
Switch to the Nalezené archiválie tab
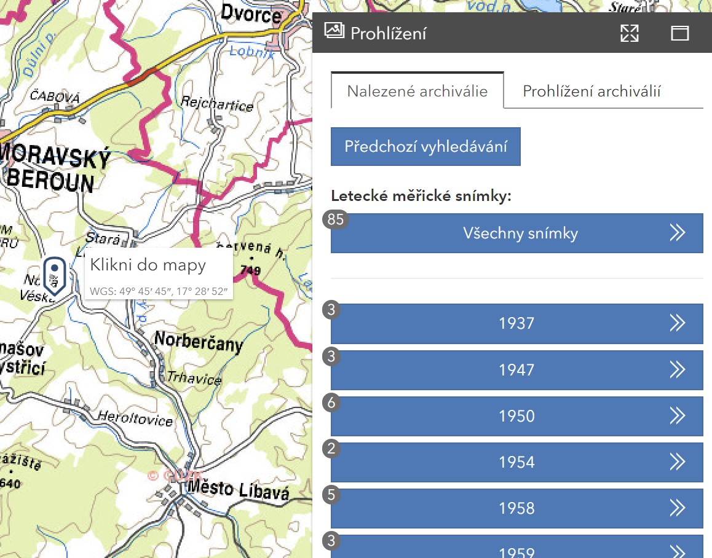pos(417,91)
